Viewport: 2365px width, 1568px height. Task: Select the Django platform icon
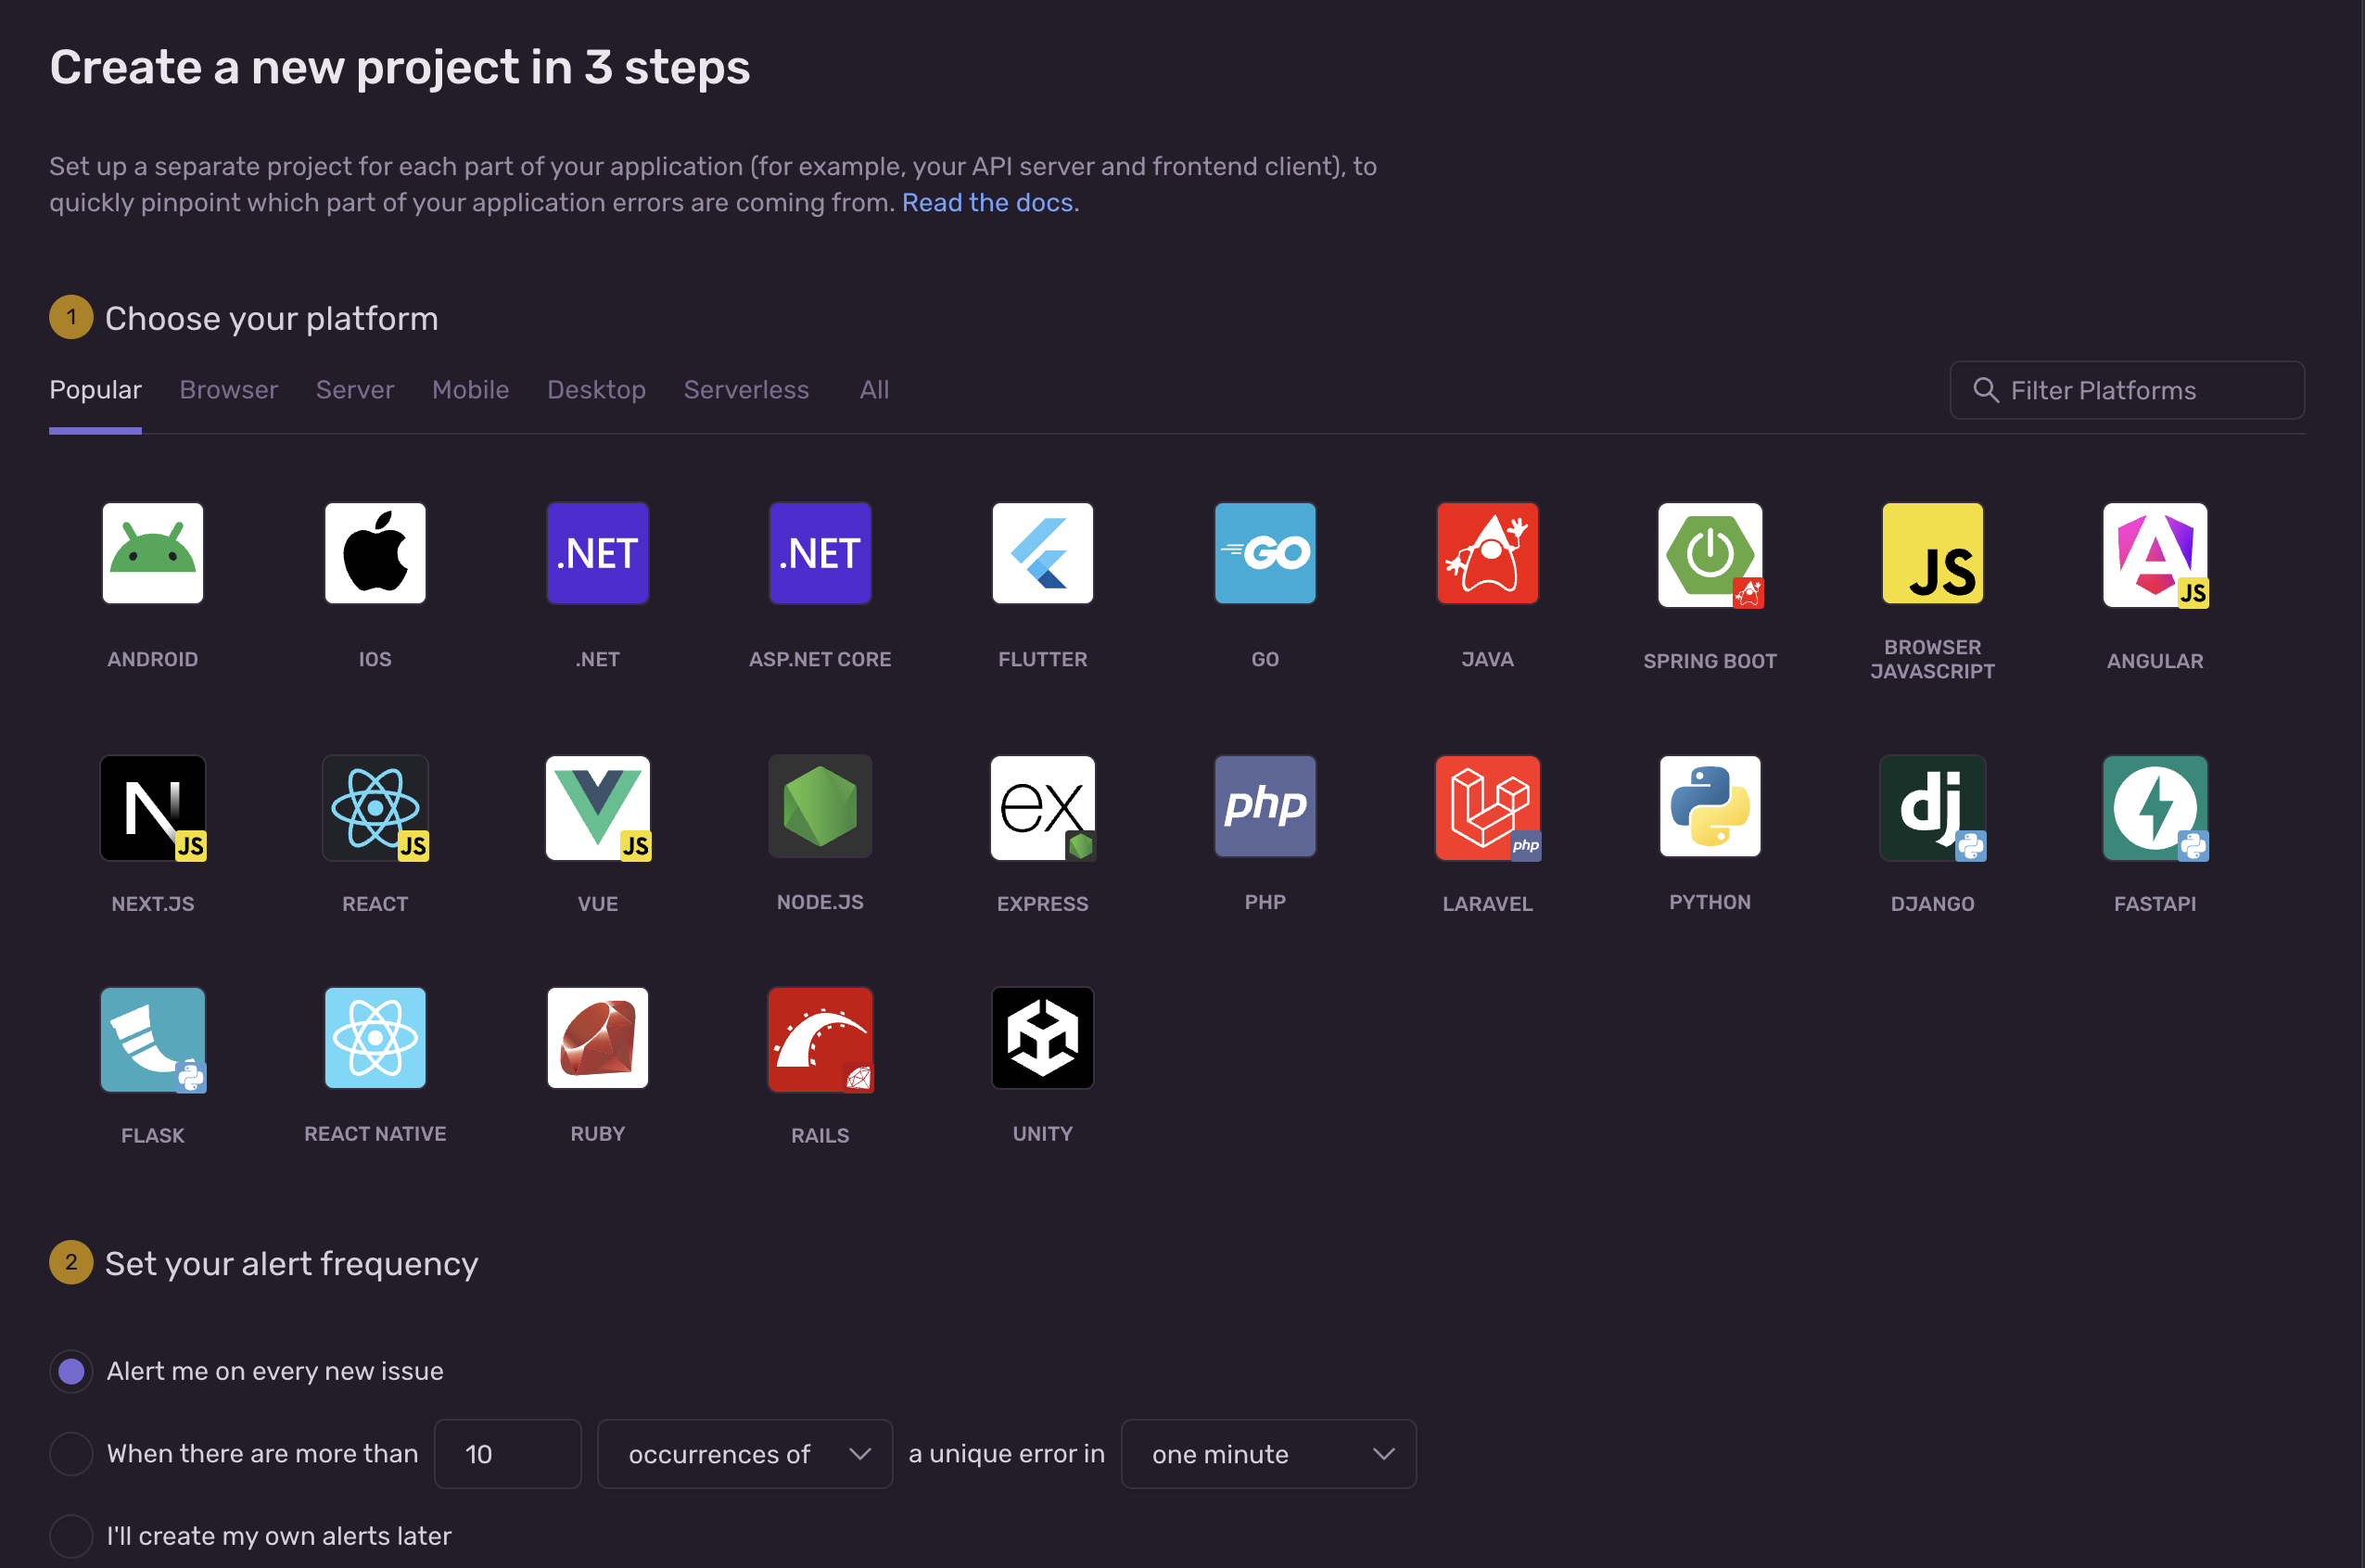point(1932,807)
